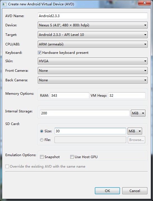Open the Back Camera dropdown
The image size is (153, 201).
pyautogui.click(x=93, y=80)
